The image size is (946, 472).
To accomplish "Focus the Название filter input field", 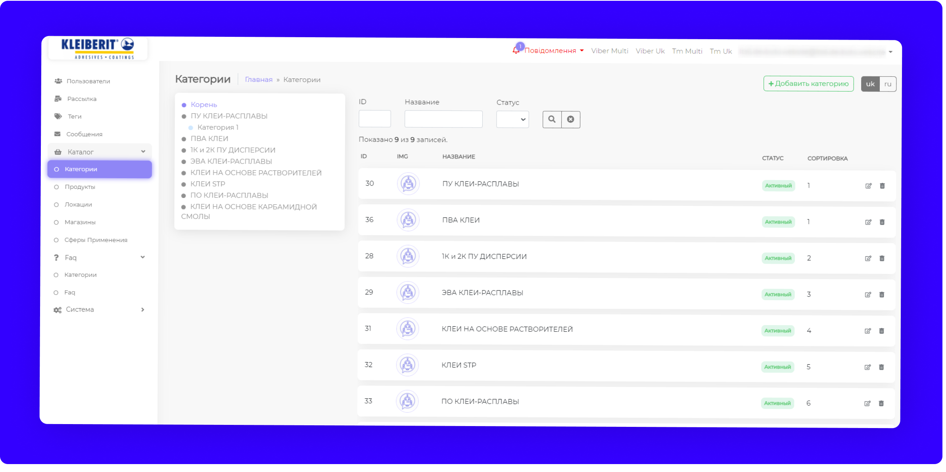I will (x=443, y=119).
